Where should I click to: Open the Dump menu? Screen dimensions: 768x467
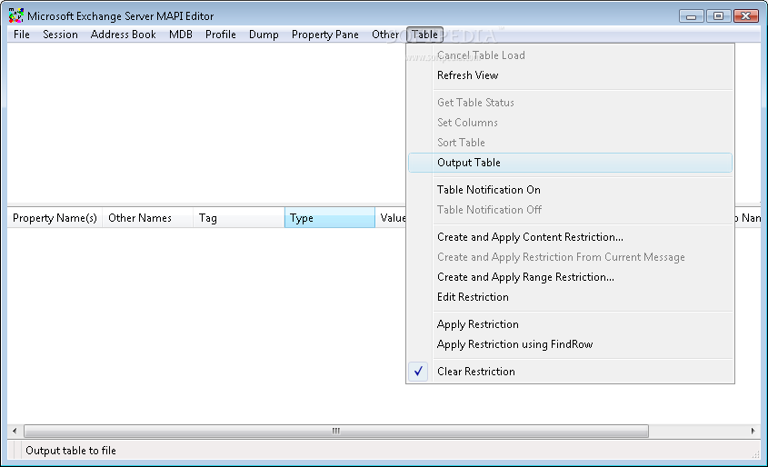[x=264, y=35]
